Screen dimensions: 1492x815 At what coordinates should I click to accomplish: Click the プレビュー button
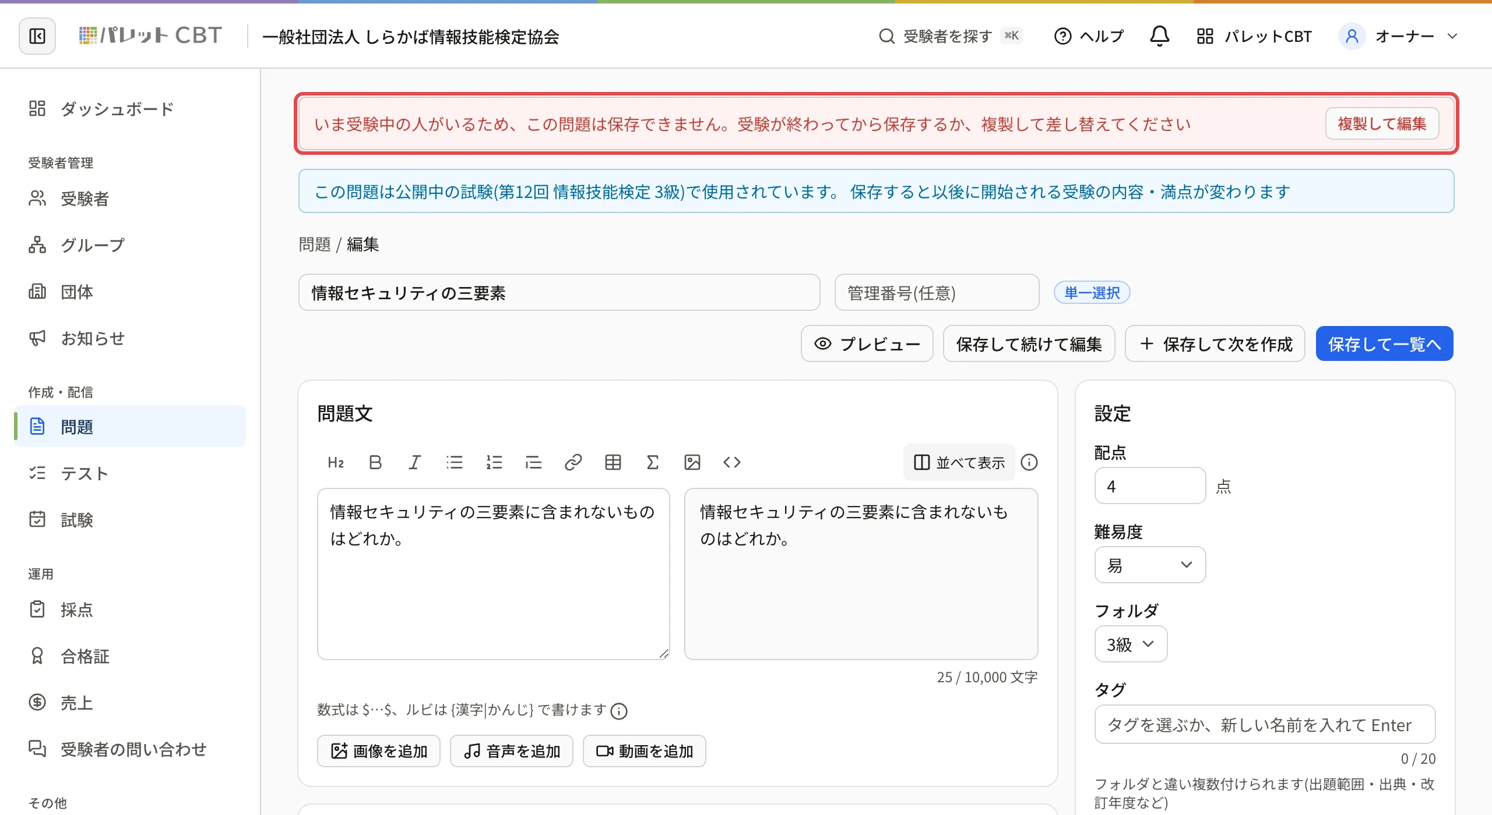pos(867,343)
